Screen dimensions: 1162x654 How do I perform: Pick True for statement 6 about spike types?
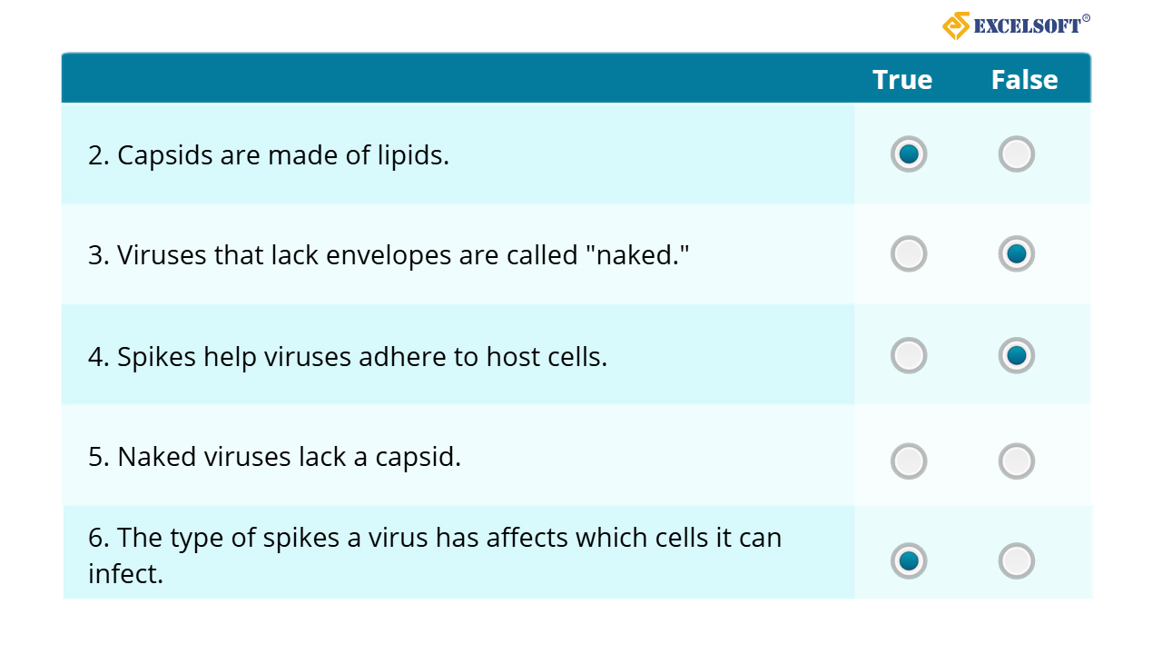909,561
